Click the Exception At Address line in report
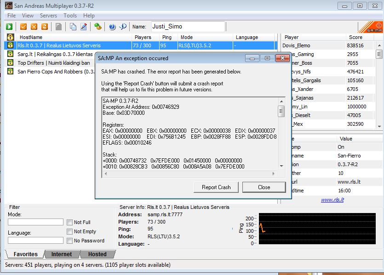Viewport: 384px width, 275px height. tap(141, 107)
